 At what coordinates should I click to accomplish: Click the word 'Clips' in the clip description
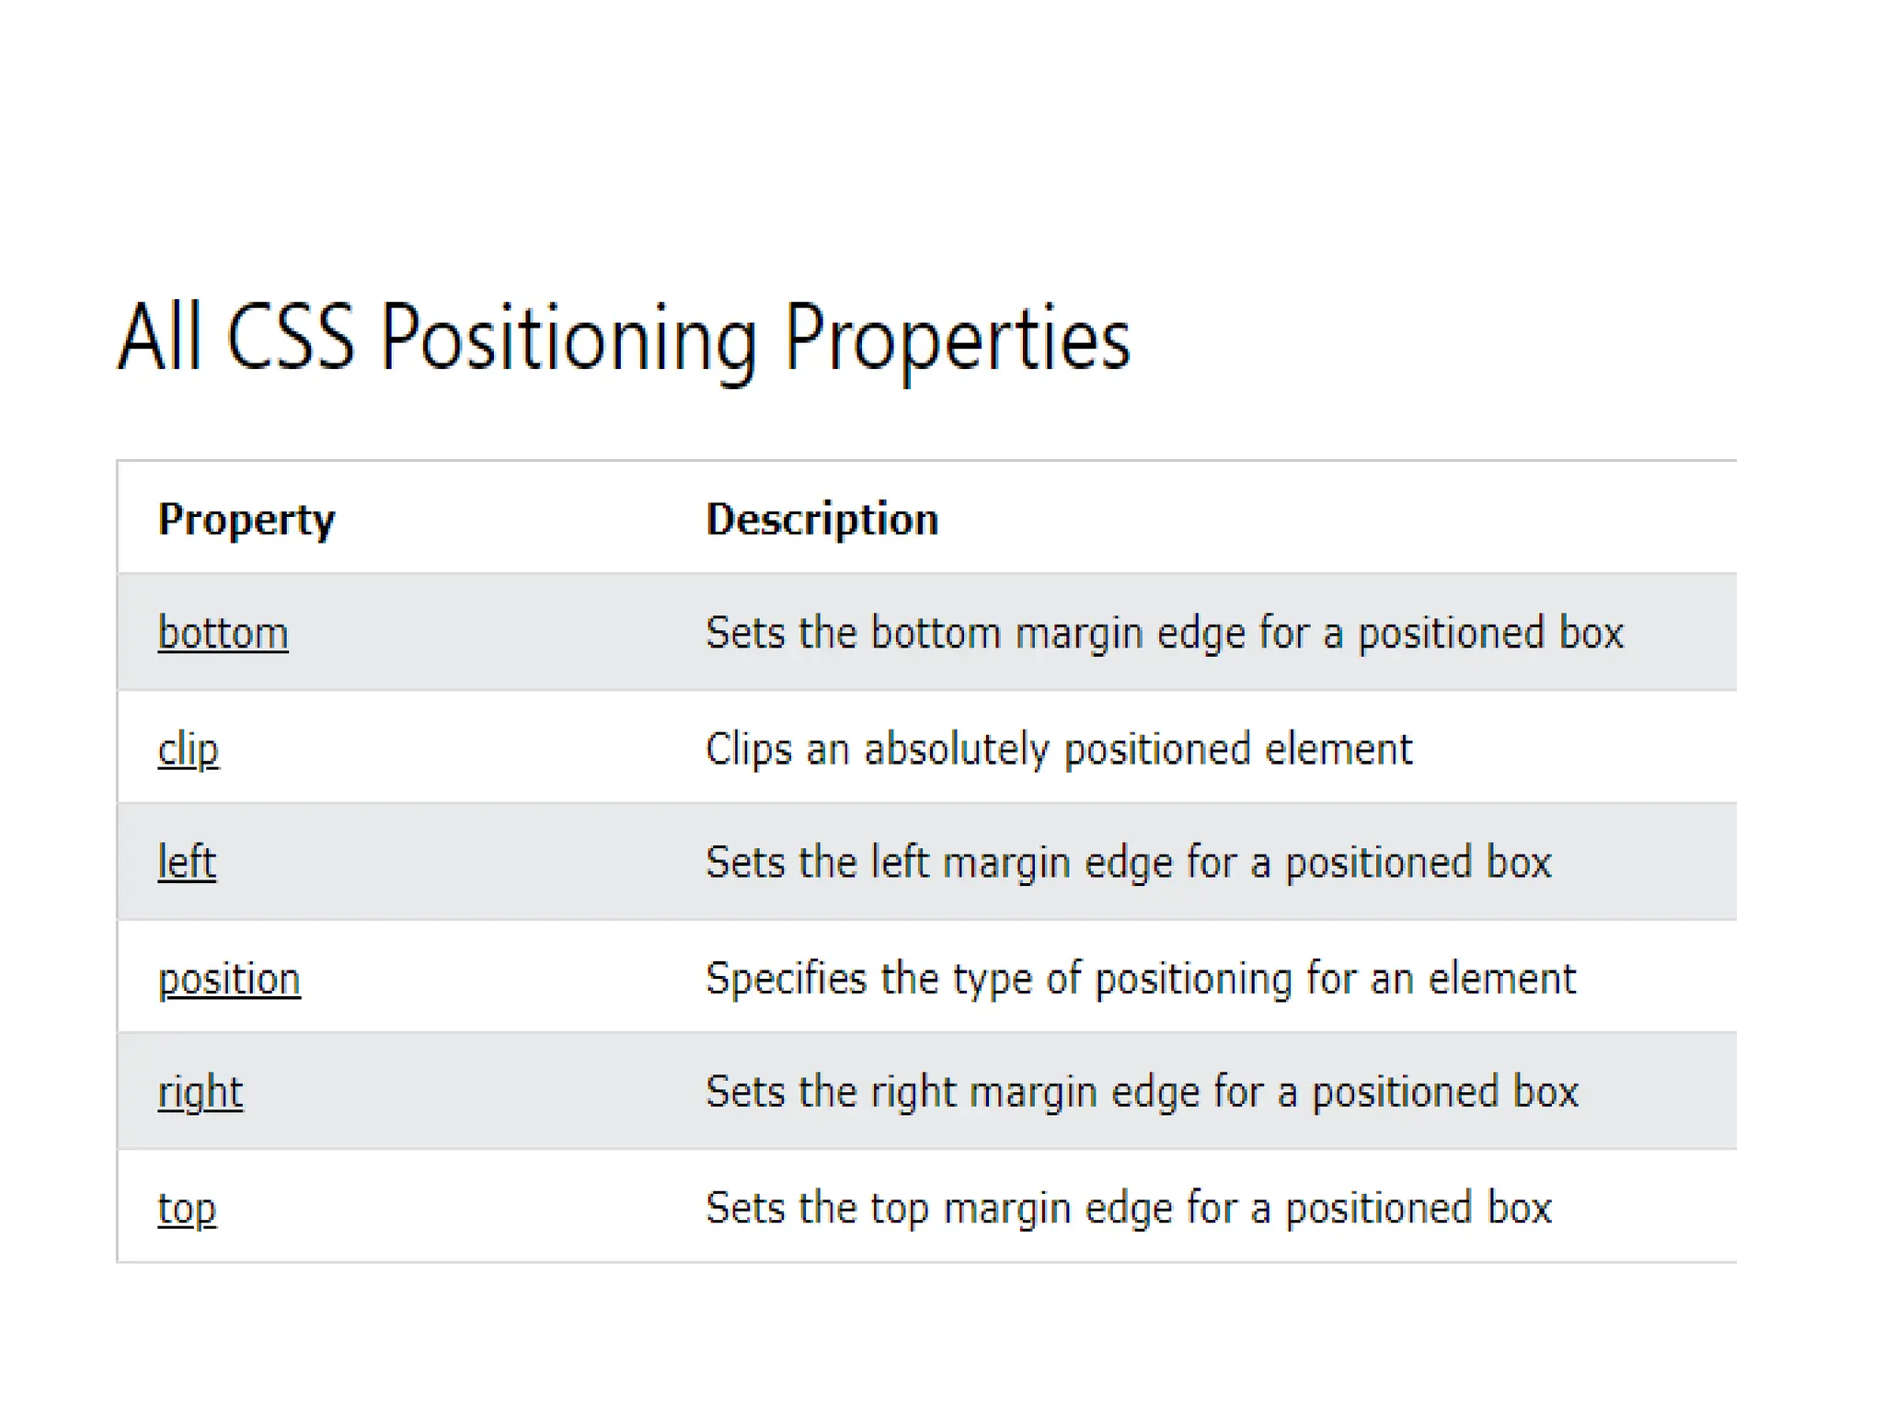click(748, 749)
